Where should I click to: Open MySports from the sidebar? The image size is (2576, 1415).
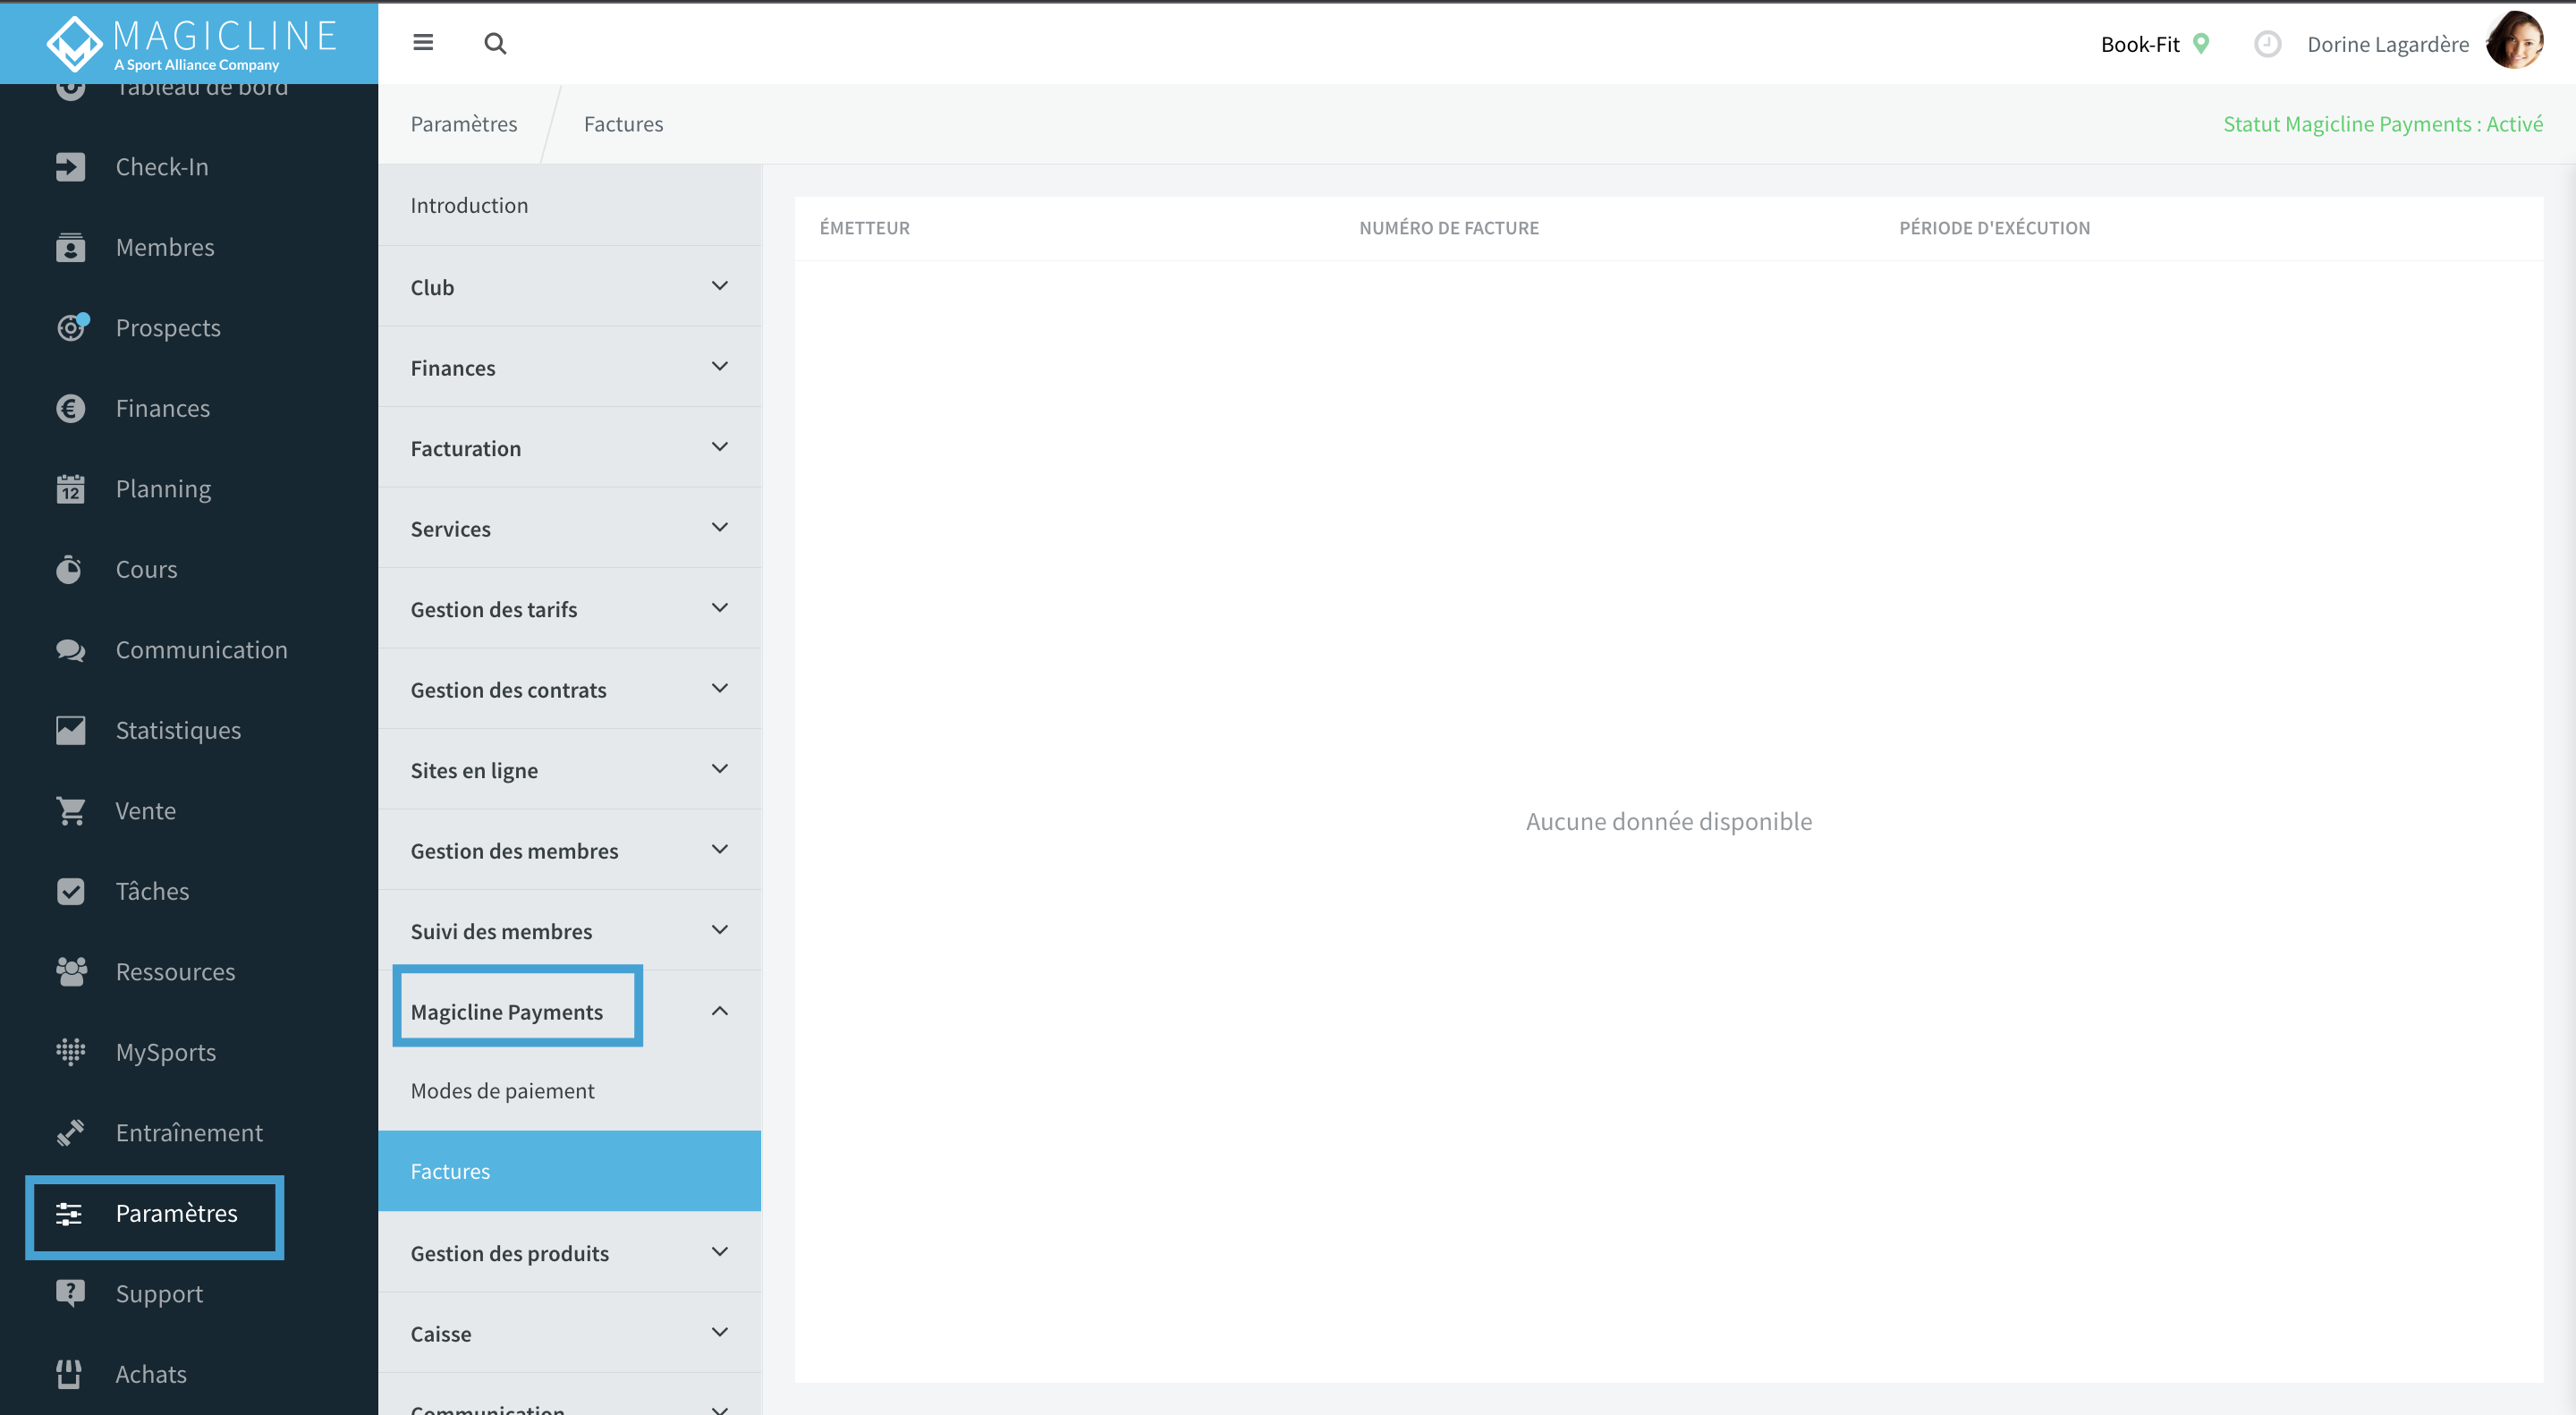[166, 1053]
